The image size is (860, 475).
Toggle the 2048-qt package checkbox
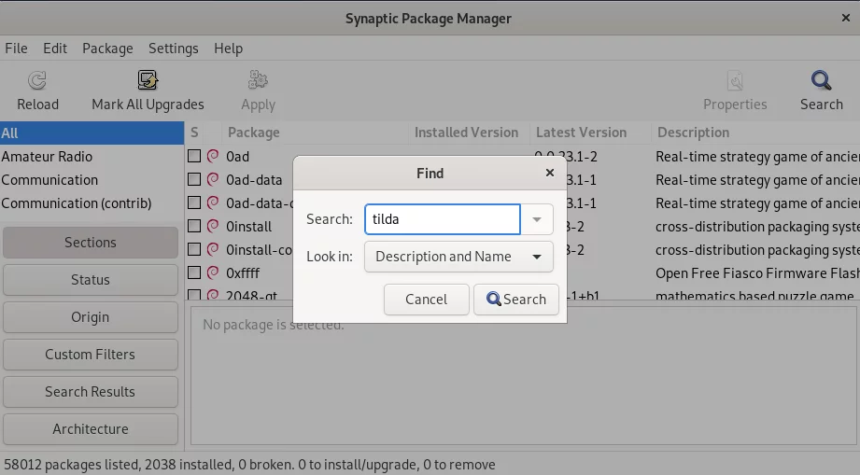(x=194, y=295)
